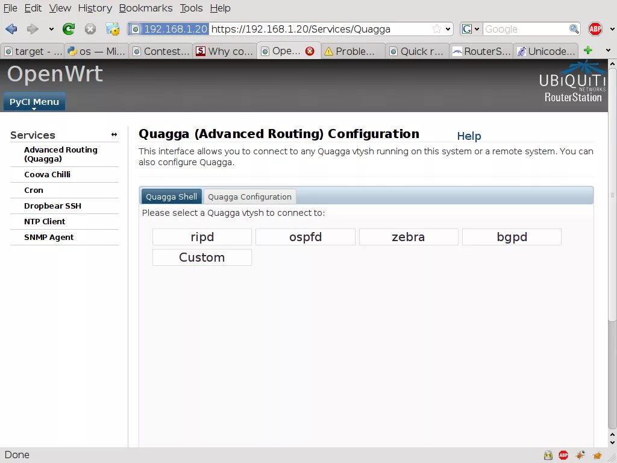Open Dropbear SSH service page

click(52, 206)
